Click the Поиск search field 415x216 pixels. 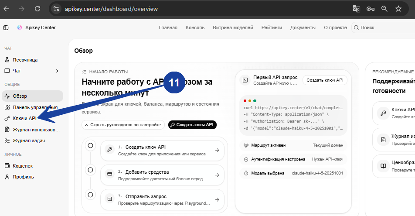tap(383, 27)
